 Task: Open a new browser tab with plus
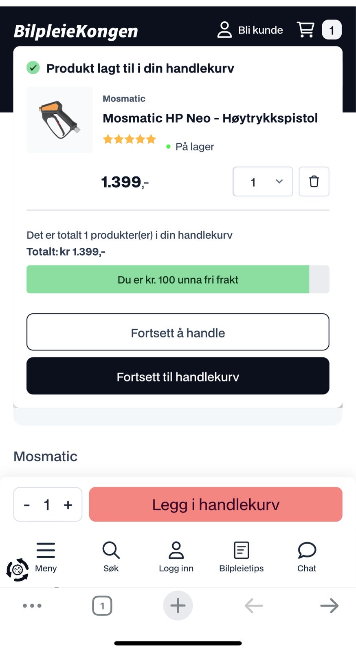(178, 606)
